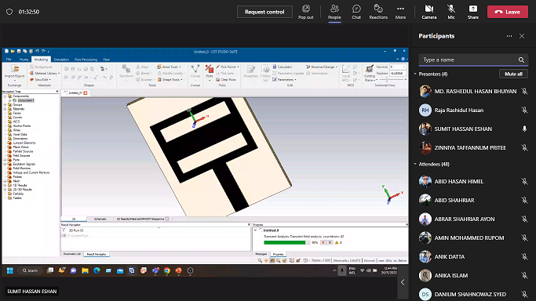Switch to Post-Processing ribbon tab
This screenshot has width=536, height=301.
(x=86, y=60)
